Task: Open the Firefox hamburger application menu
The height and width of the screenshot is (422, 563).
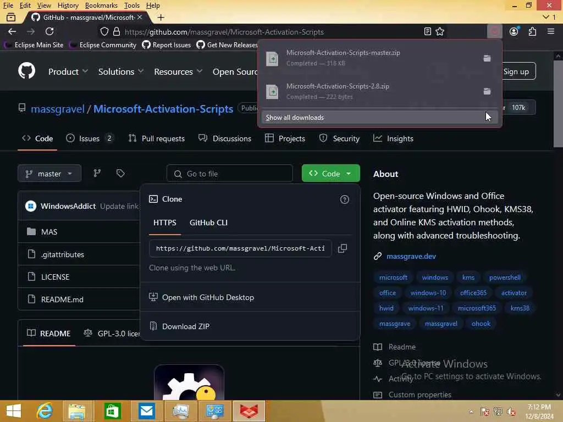Action: [551, 31]
